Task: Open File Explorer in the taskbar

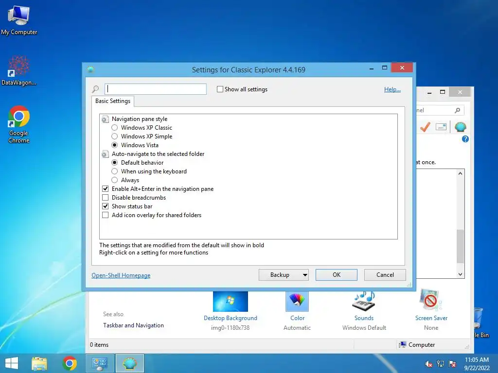Action: pos(39,363)
